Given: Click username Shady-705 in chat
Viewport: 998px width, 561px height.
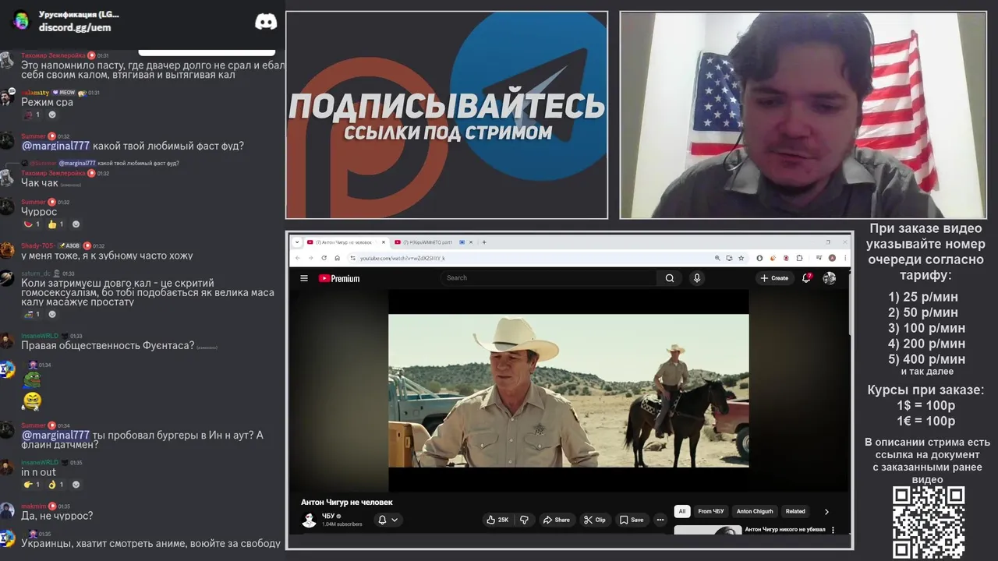Looking at the screenshot, I should [x=37, y=245].
